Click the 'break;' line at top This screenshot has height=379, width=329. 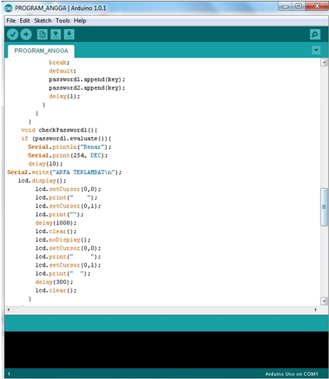59,62
